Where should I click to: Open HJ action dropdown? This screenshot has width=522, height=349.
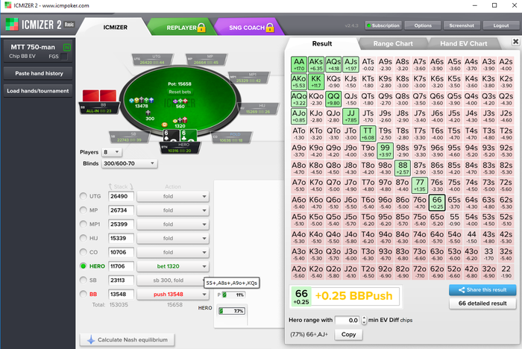pyautogui.click(x=173, y=239)
